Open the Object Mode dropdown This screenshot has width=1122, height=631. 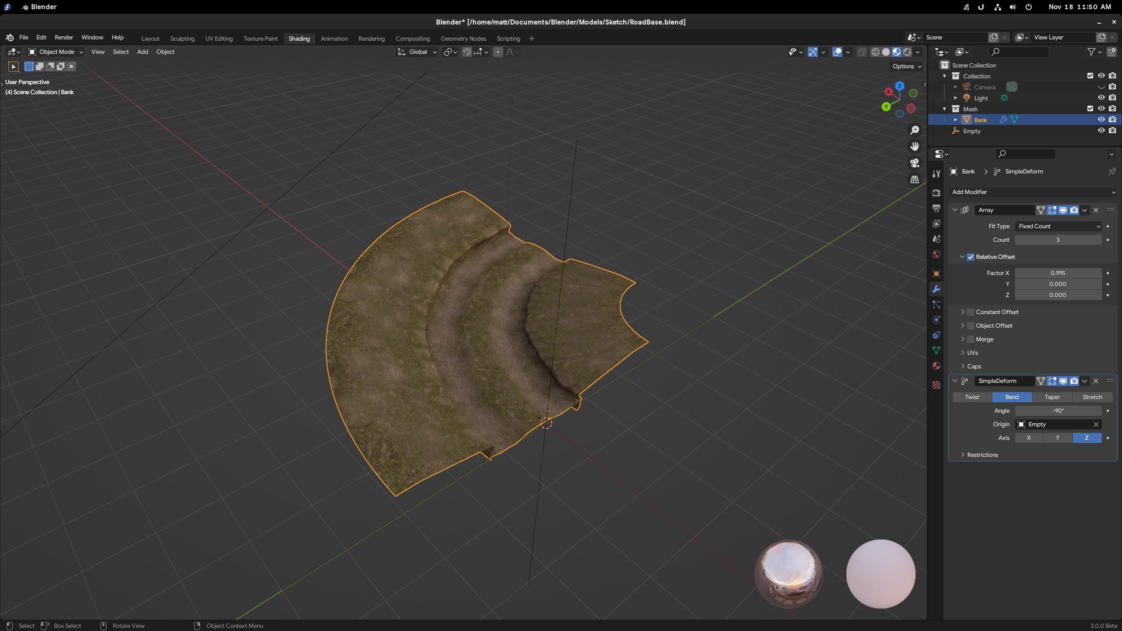point(56,52)
